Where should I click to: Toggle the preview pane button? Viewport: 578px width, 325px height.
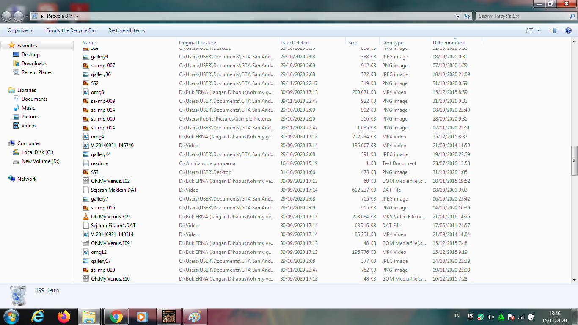[x=553, y=30]
